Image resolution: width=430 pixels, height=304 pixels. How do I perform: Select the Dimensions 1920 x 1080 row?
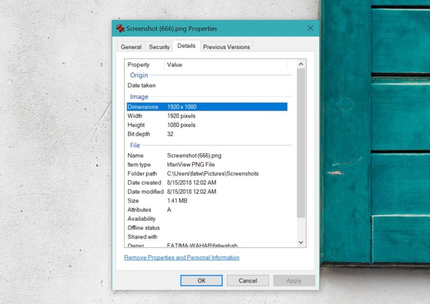189,107
